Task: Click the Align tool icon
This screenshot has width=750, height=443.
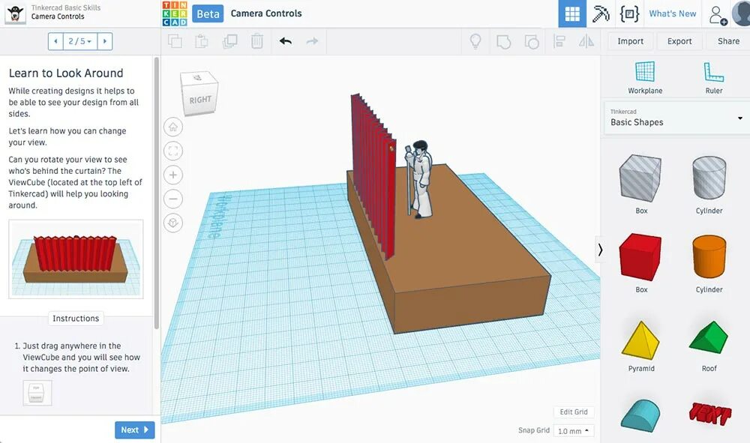Action: coord(559,41)
